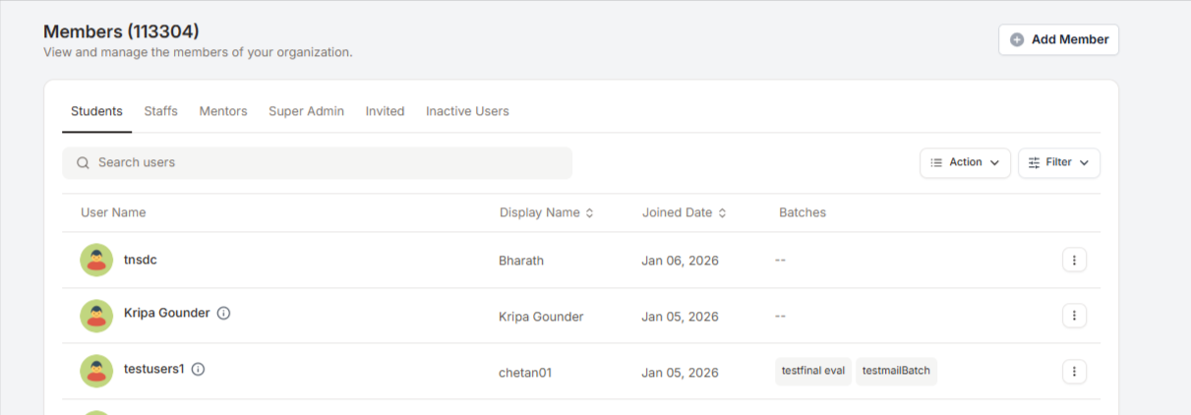
Task: Switch to the Mentors tab
Action: pos(223,111)
